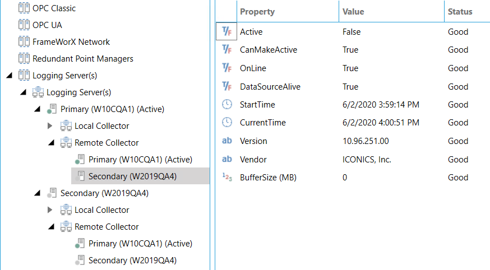The image size is (490, 270).
Task: Sort by the Value column header
Action: click(353, 12)
